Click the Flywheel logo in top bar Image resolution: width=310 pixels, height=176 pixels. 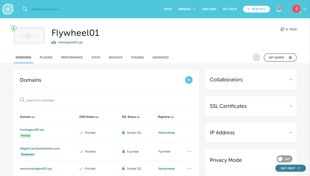(8, 9)
